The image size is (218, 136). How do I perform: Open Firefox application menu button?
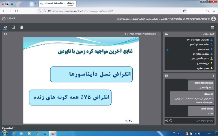click(214, 11)
